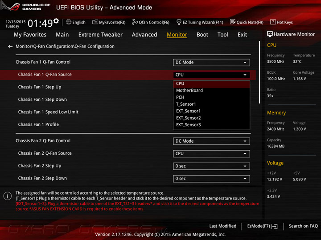Viewport: 321px width, 240px height.
Task: Open Chassis Fan 1 Q-Fan Control dropdown
Action: point(211,63)
